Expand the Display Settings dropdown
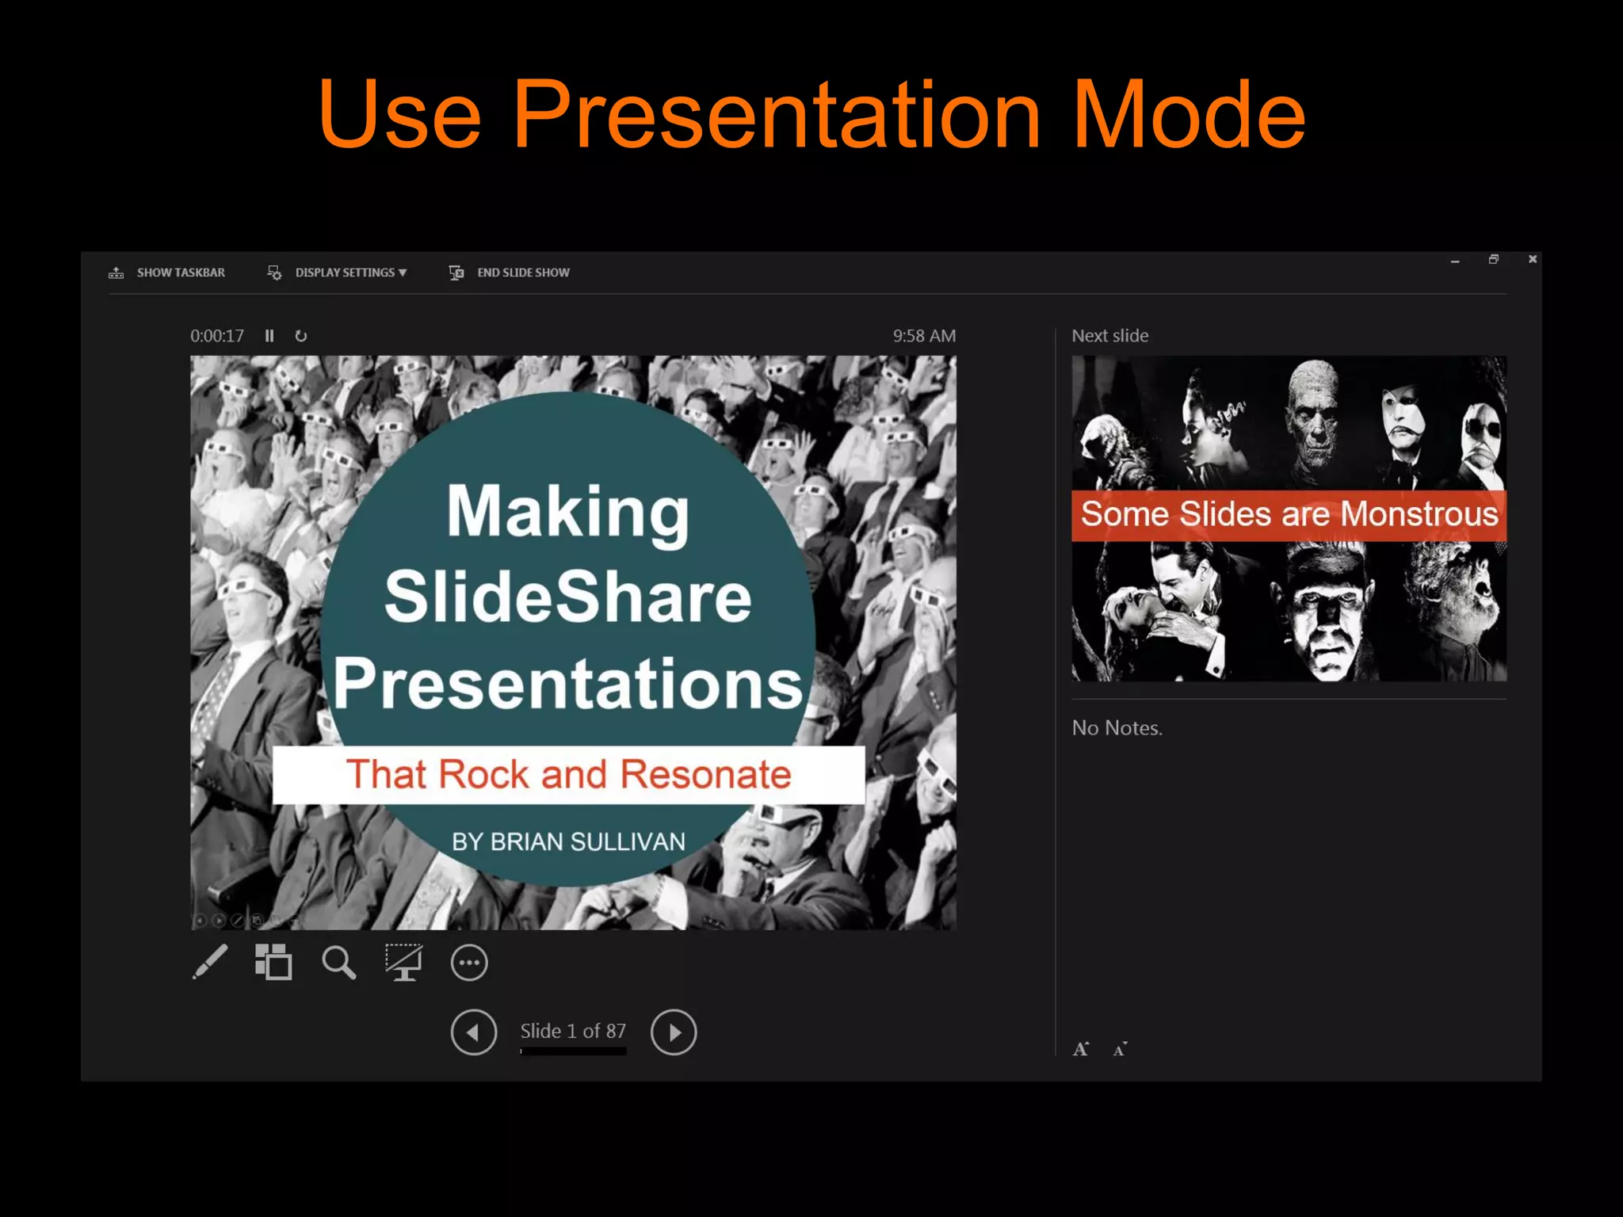 350,273
